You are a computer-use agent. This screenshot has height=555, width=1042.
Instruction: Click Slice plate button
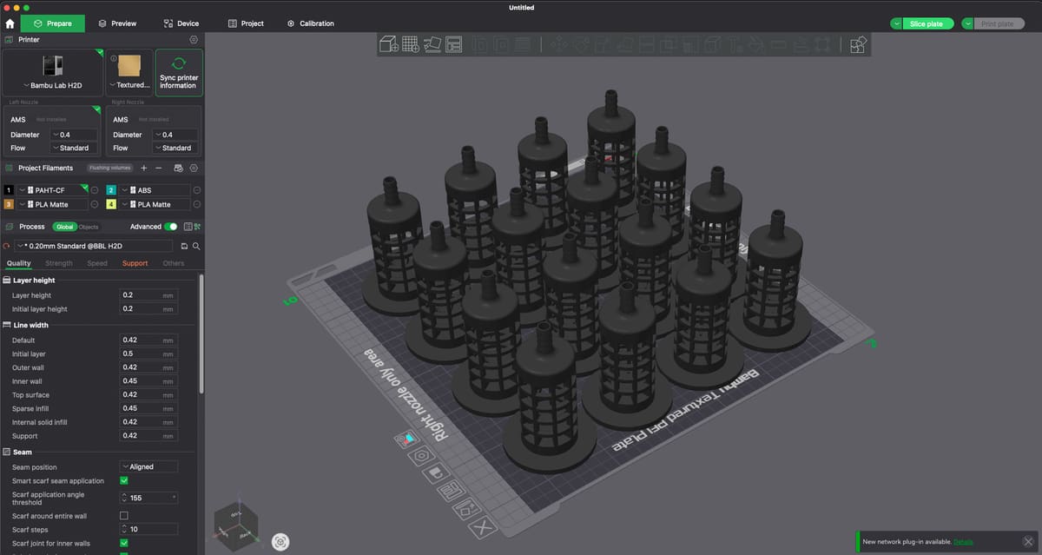click(928, 23)
